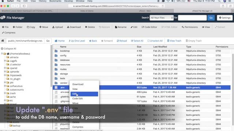The image size is (234, 131).
Task: Open the Settings button
Action: point(224,18)
